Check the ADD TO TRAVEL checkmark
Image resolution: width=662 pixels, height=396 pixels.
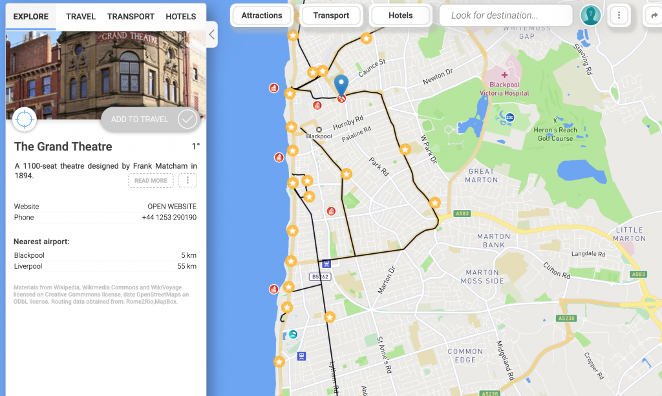186,119
